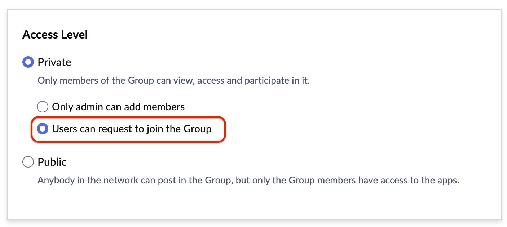
Task: Select the Private access level radio button
Action: (28, 62)
